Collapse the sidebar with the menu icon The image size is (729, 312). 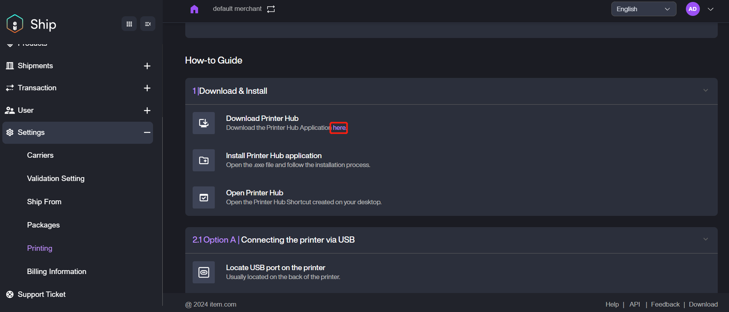coord(148,24)
